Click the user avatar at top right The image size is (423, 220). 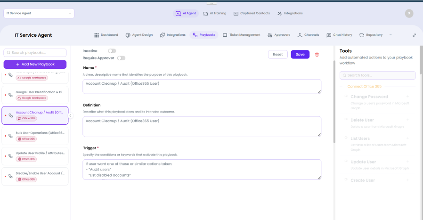(409, 13)
